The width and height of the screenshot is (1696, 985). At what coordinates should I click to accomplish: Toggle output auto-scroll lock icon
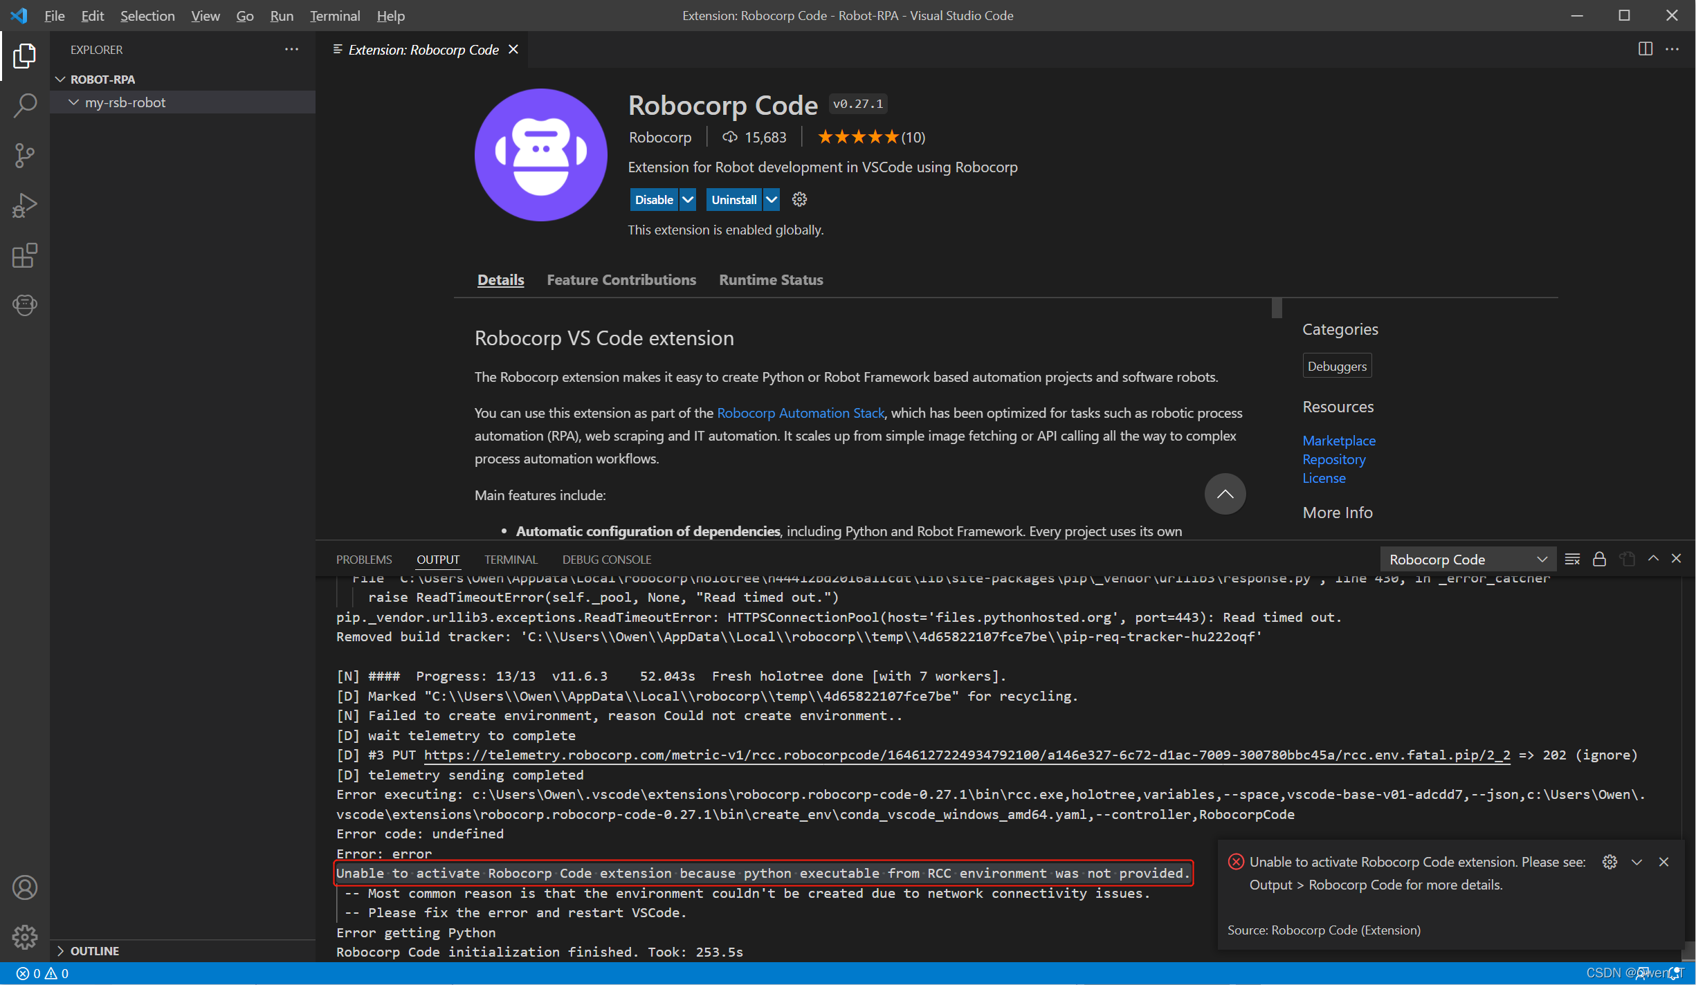click(1599, 559)
